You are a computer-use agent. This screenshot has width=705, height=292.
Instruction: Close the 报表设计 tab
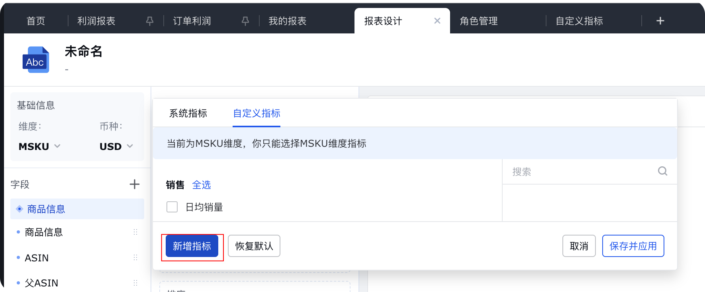coord(437,21)
